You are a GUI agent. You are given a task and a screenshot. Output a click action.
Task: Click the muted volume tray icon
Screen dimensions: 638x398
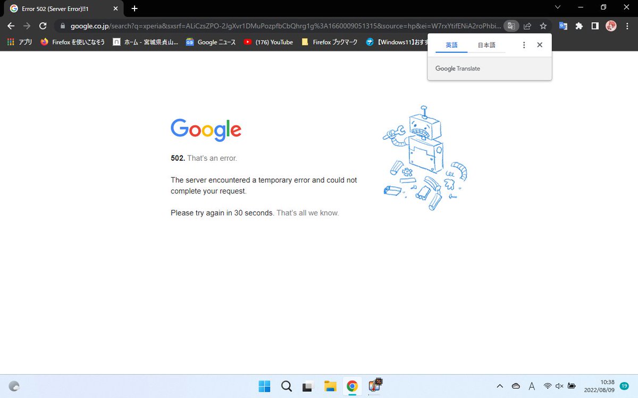559,386
